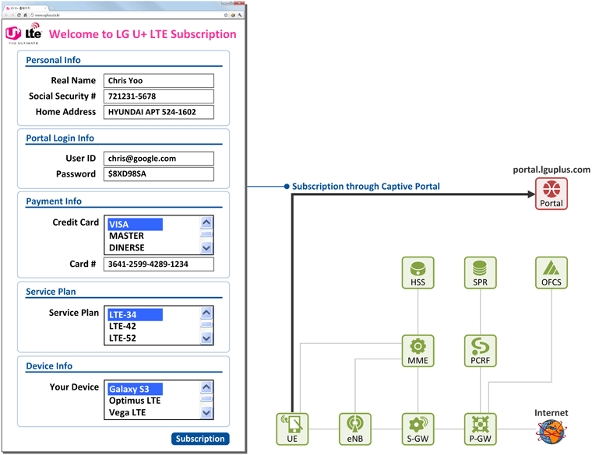This screenshot has width=592, height=455.
Task: Click Service Plan list down arrow
Action: pos(206,338)
